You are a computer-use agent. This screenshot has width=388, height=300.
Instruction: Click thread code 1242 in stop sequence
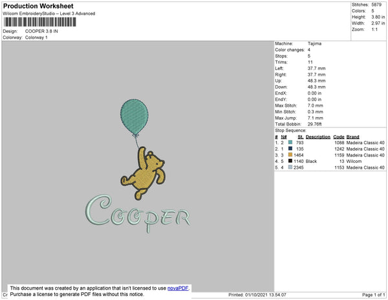[x=339, y=149]
